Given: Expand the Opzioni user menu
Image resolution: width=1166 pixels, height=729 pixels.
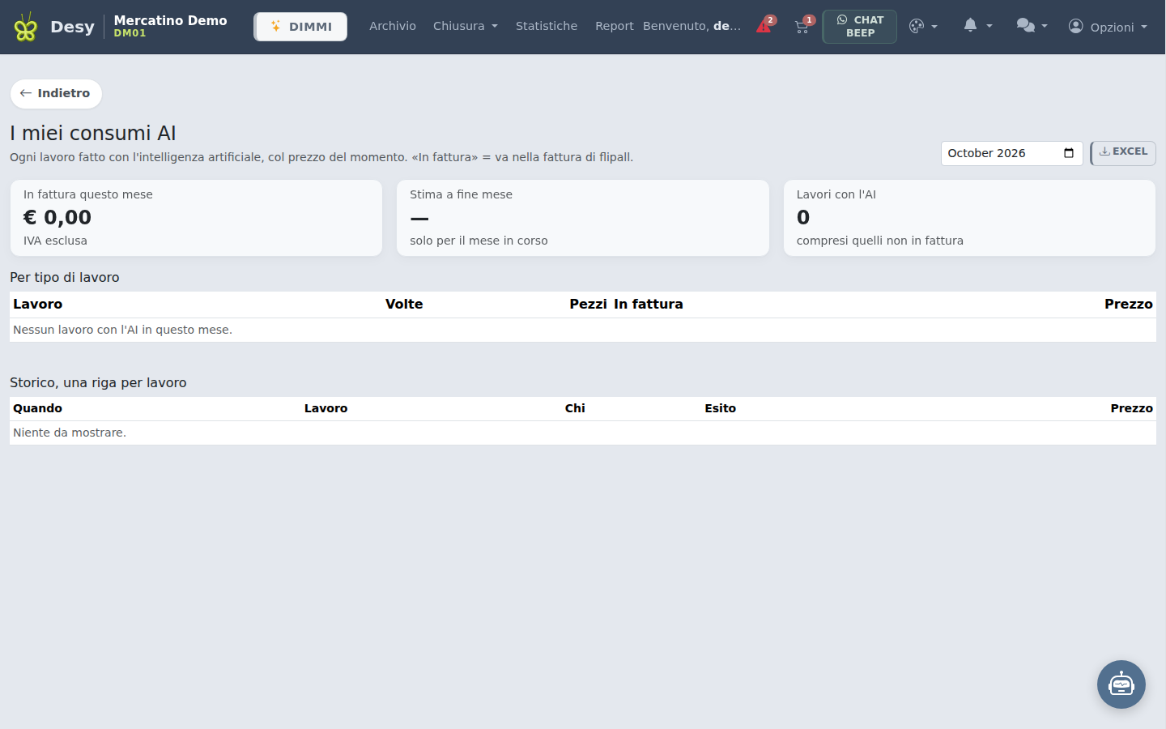Looking at the screenshot, I should (x=1109, y=27).
